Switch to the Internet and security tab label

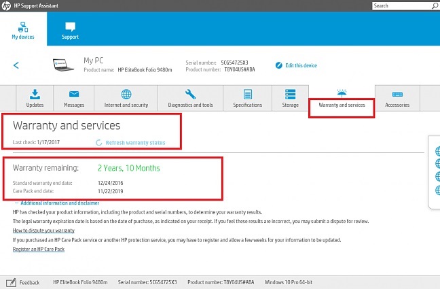point(126,105)
